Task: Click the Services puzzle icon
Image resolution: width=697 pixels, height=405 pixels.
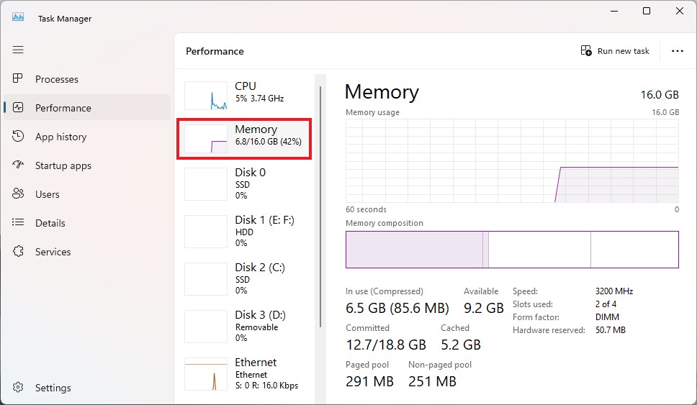Action: pyautogui.click(x=19, y=252)
